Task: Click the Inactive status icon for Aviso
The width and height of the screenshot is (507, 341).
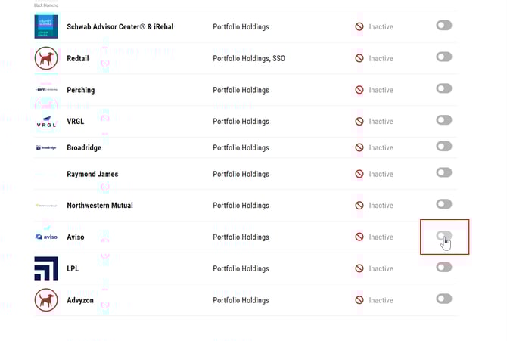Action: (x=359, y=237)
